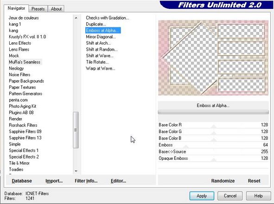Click the Opaque Emboss slider

tap(213, 158)
